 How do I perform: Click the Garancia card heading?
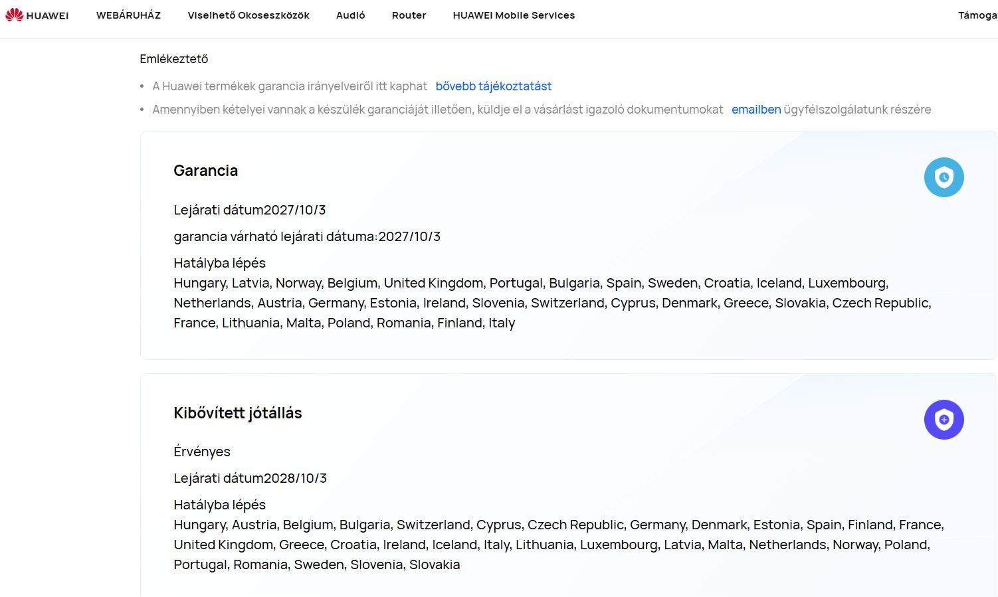pyautogui.click(x=206, y=171)
